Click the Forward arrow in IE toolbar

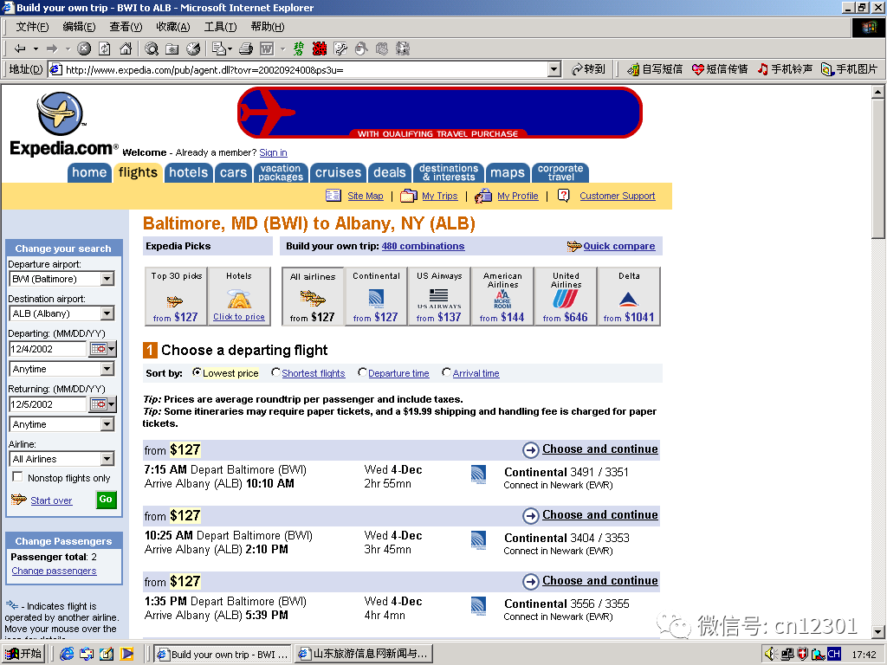pos(52,48)
